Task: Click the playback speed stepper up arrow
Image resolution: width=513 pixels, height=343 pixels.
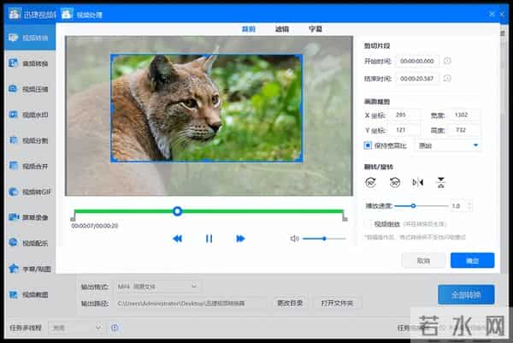Action: (x=469, y=203)
